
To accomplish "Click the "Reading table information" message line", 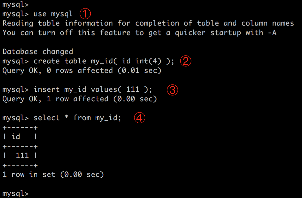I will (148, 23).
